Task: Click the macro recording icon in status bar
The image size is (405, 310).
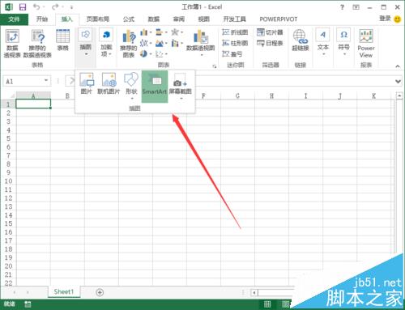Action: [x=28, y=304]
